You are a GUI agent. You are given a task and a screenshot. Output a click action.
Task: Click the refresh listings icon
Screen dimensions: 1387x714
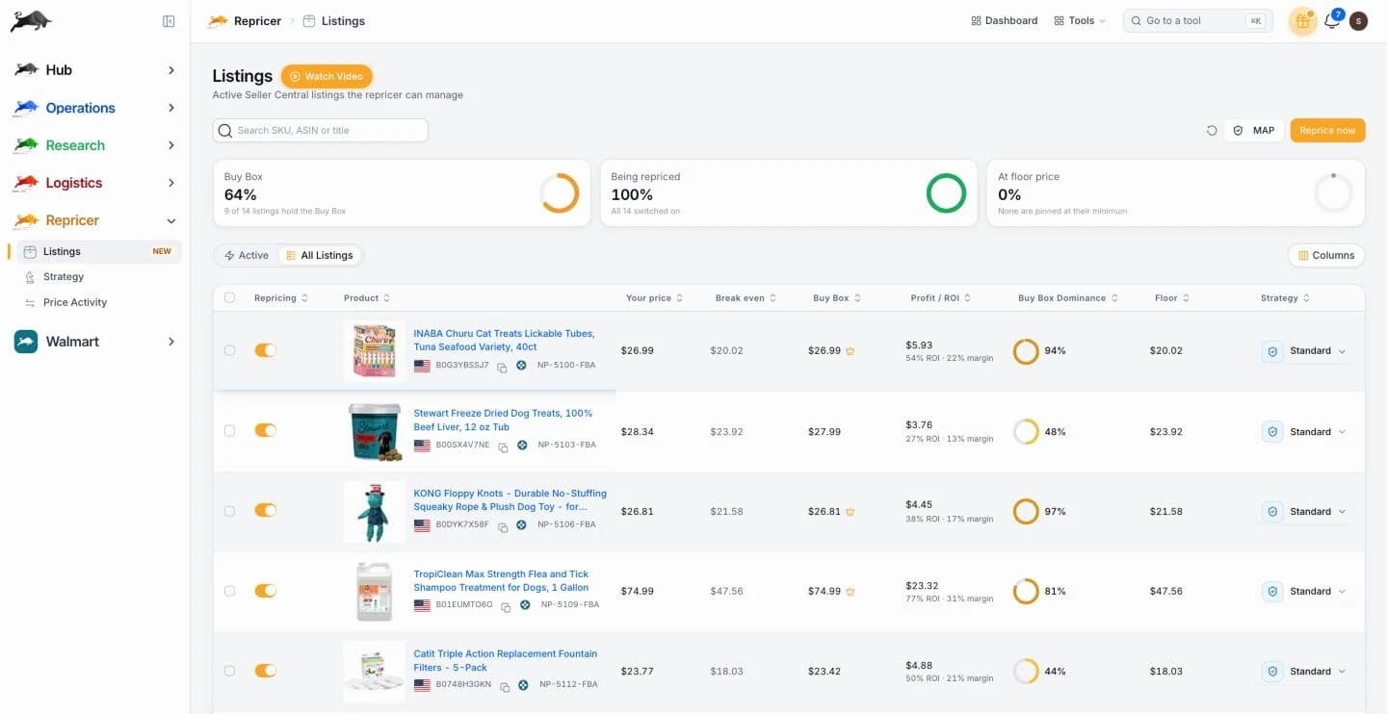coord(1212,131)
